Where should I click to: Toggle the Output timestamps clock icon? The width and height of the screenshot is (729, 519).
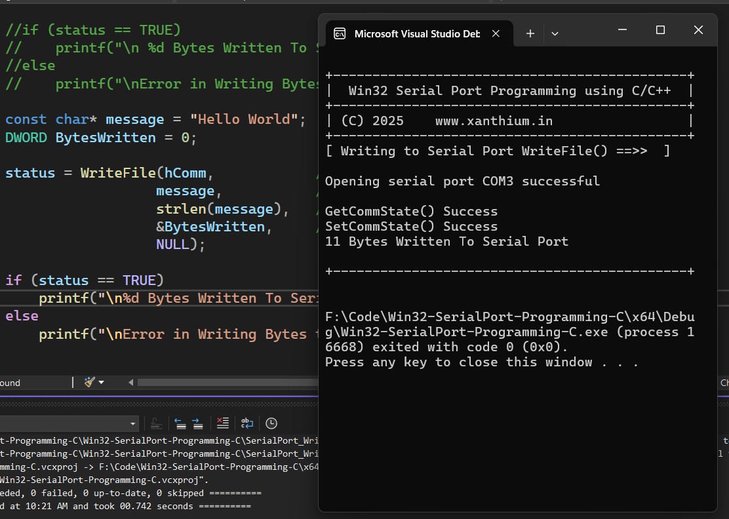(x=271, y=423)
